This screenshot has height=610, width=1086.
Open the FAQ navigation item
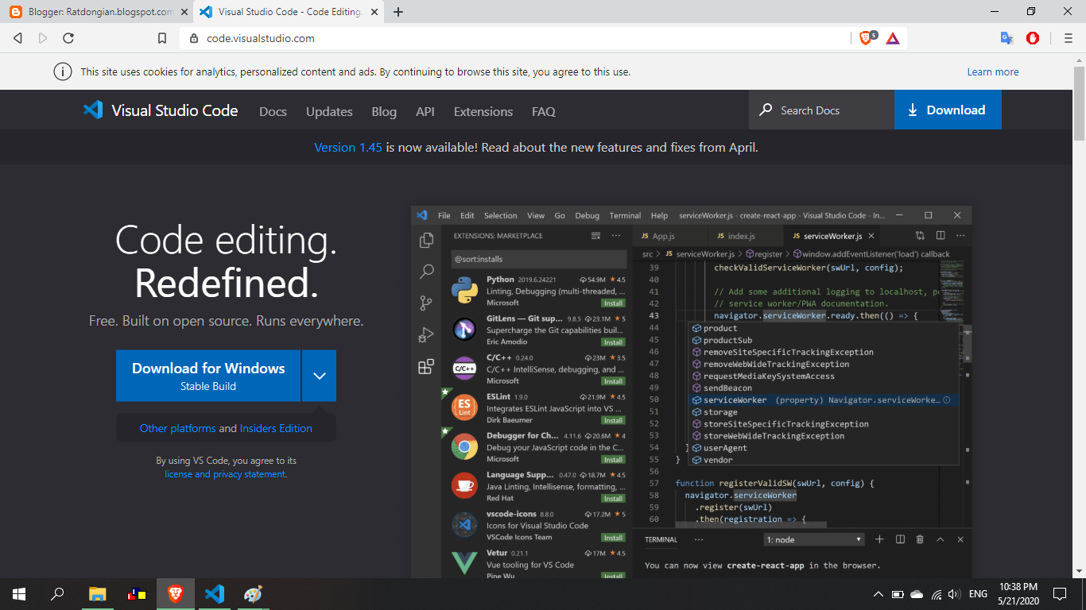544,111
